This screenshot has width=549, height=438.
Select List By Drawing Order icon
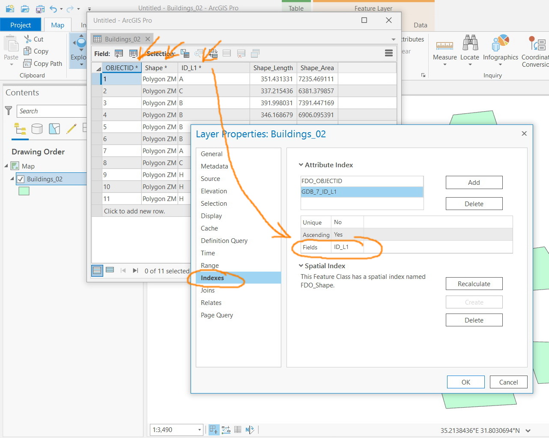[20, 129]
